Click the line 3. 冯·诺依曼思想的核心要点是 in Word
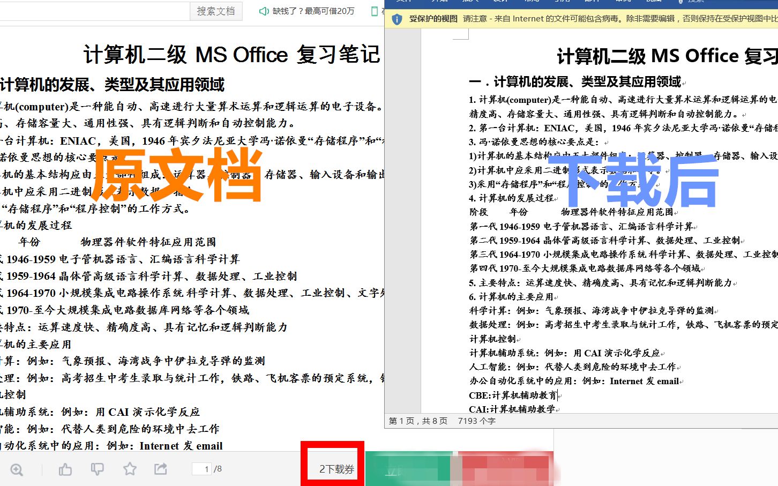The image size is (778, 486). point(536,142)
